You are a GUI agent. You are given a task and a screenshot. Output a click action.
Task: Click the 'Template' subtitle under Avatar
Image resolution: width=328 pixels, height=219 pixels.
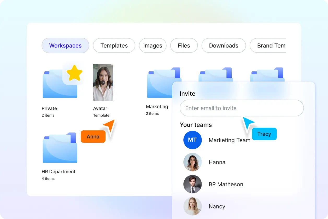101,116
